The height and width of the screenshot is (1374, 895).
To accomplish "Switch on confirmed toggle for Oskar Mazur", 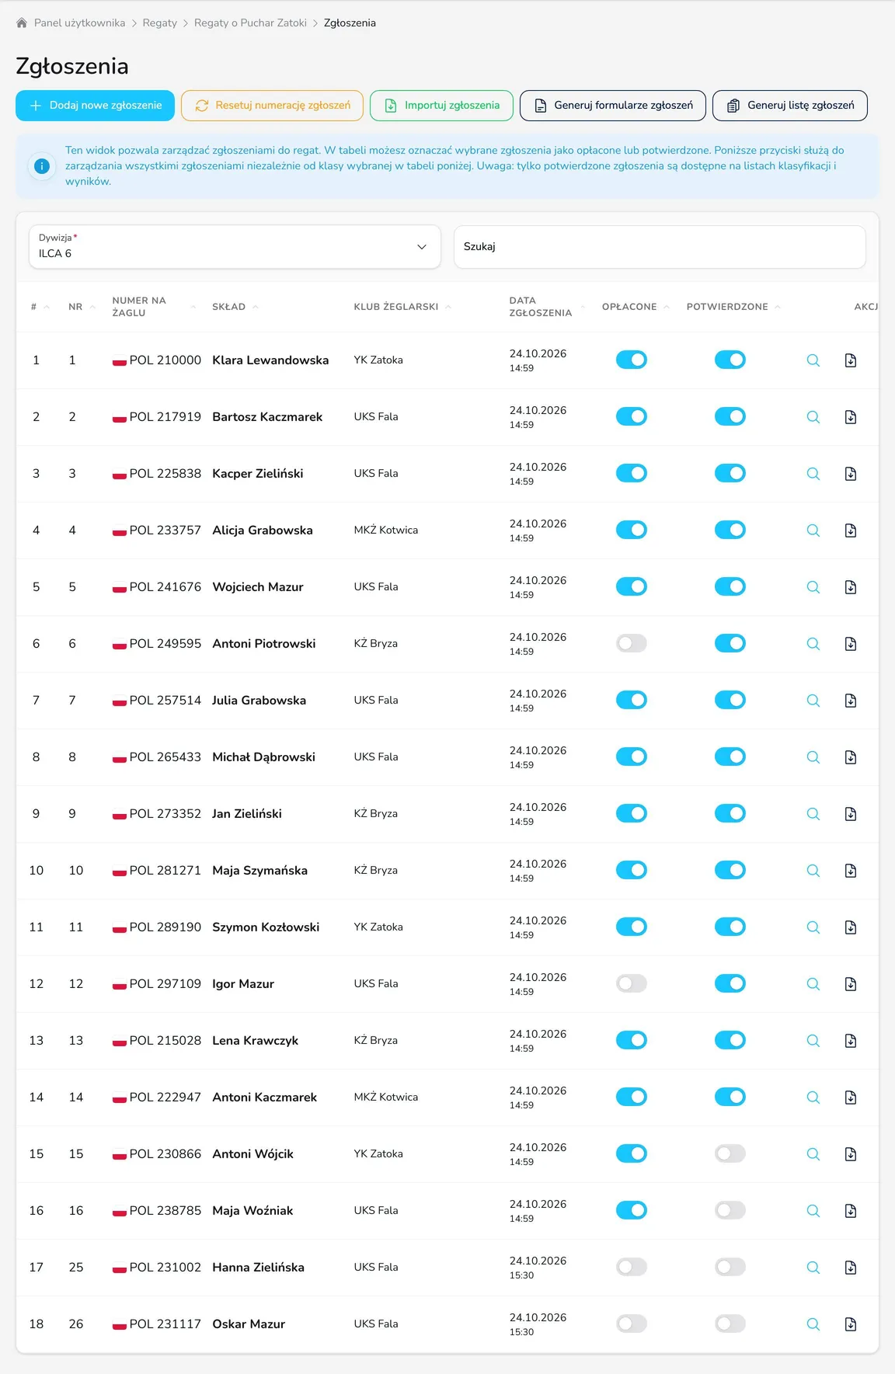I will pos(730,1324).
